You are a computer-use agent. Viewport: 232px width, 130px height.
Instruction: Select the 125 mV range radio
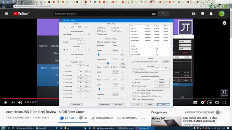tap(104, 67)
